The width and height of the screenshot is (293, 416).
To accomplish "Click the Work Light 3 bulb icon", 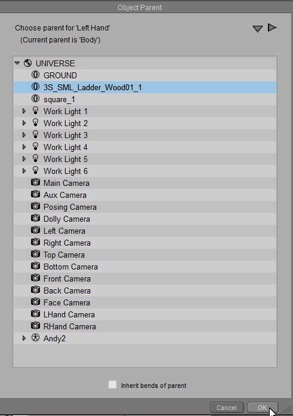I will (x=35, y=134).
